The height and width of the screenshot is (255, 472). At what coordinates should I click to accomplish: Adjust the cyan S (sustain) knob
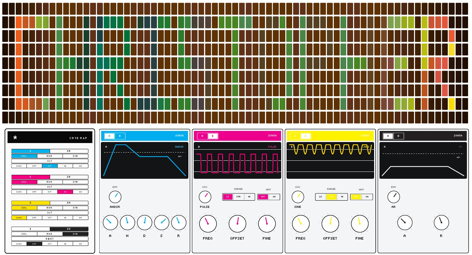161,223
